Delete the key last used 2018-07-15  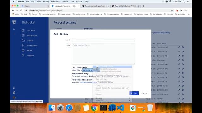[x=183, y=73]
